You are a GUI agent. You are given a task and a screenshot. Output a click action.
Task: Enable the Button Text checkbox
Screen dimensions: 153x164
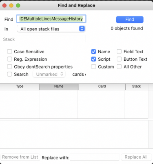[119, 59]
